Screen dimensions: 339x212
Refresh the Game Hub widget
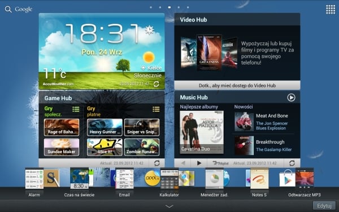pyautogui.click(x=157, y=163)
